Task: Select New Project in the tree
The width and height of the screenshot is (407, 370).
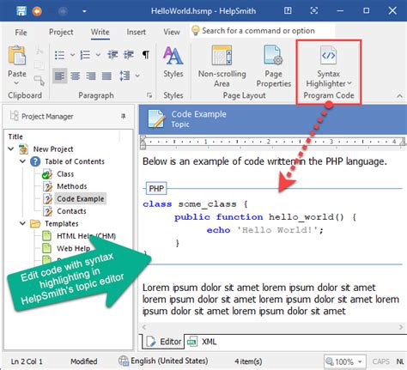Action: tap(53, 149)
